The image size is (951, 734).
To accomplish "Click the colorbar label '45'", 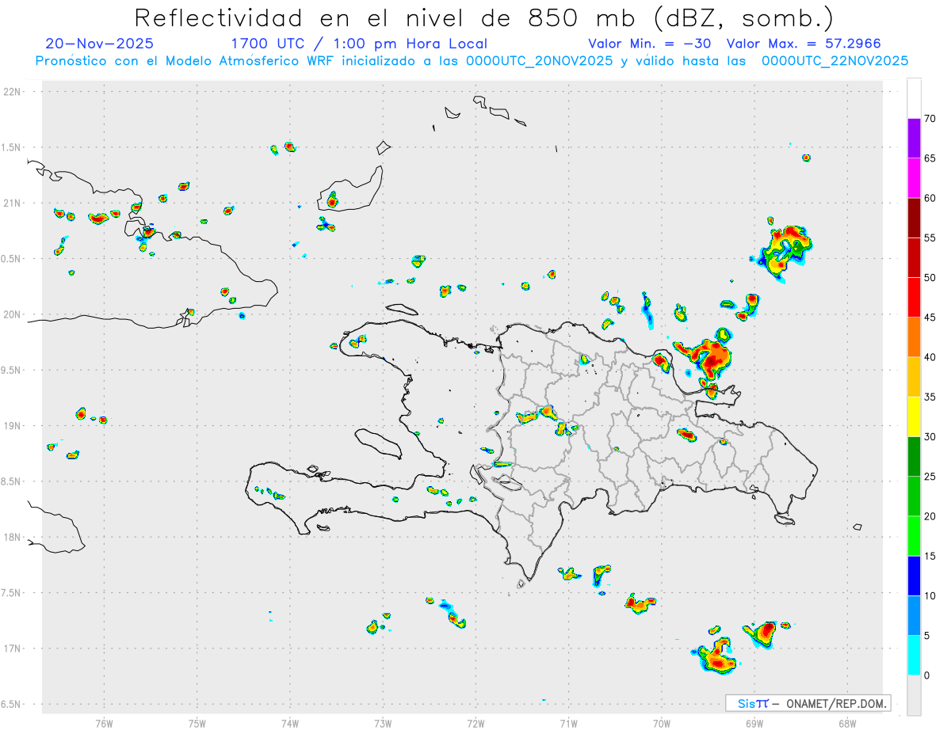I will click(x=930, y=318).
